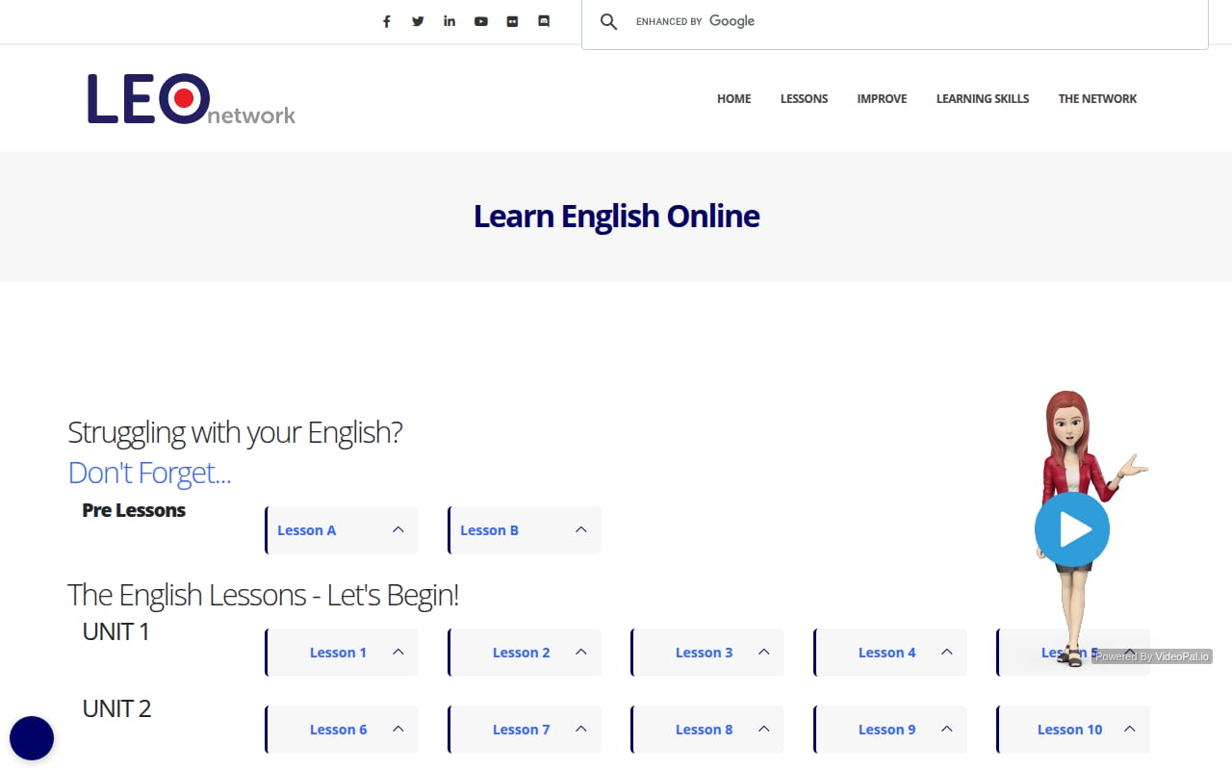Click the LEO network logo
This screenshot has width=1232, height=770.
191,100
